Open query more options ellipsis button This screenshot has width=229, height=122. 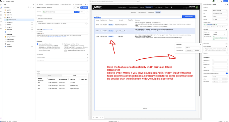74,8
